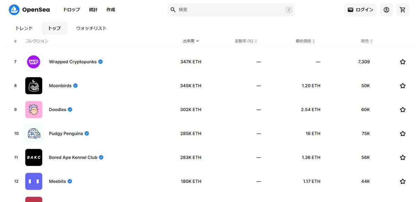Click the Meebits purple logo
Screen dimensions: 418x202
pos(34,181)
